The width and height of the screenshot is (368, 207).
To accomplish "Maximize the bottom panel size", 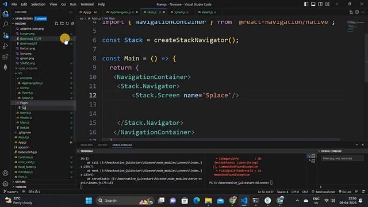I will (356, 145).
